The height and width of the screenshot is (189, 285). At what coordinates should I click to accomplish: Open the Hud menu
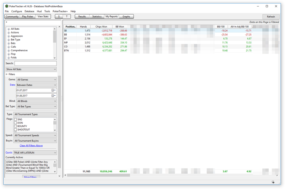click(x=39, y=11)
